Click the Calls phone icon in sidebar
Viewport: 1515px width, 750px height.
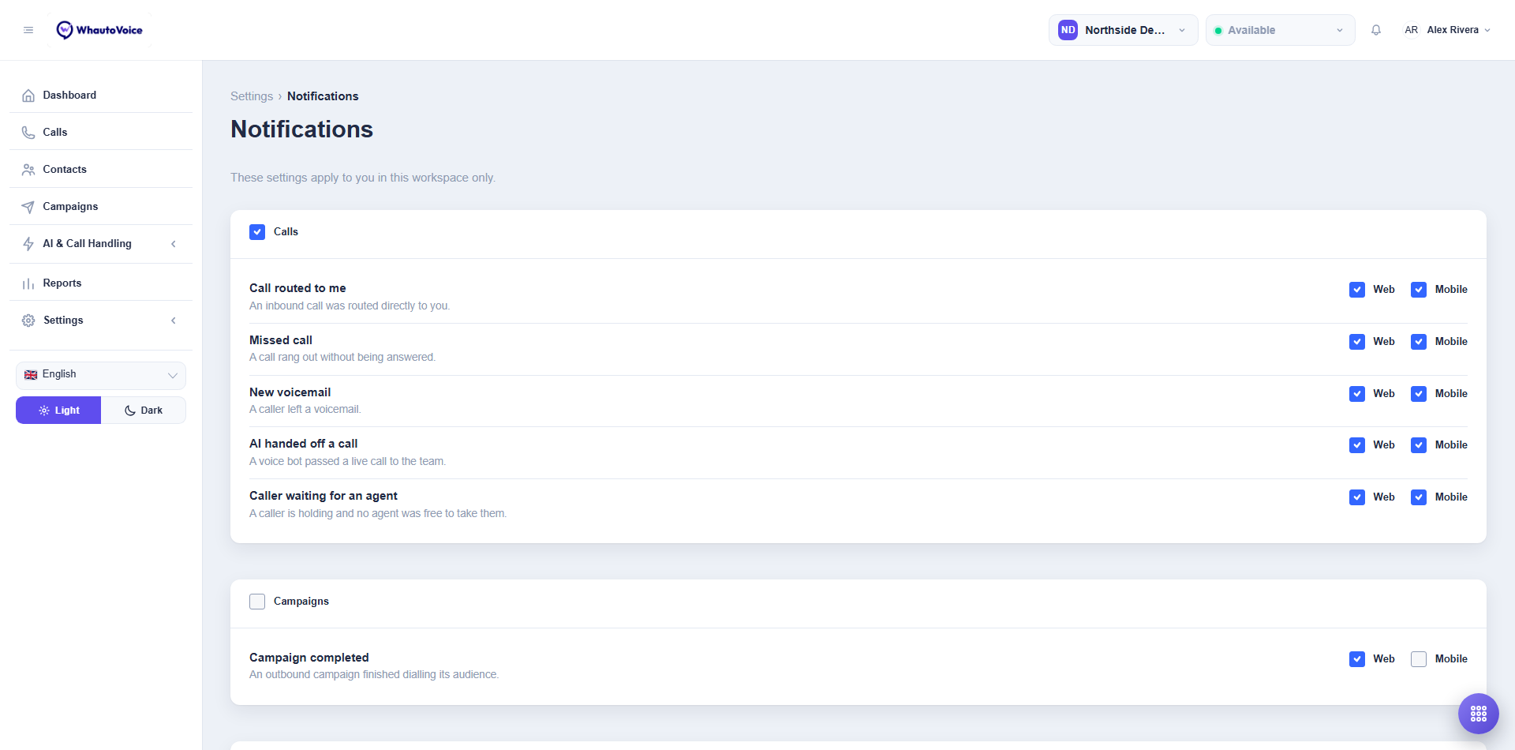(28, 133)
